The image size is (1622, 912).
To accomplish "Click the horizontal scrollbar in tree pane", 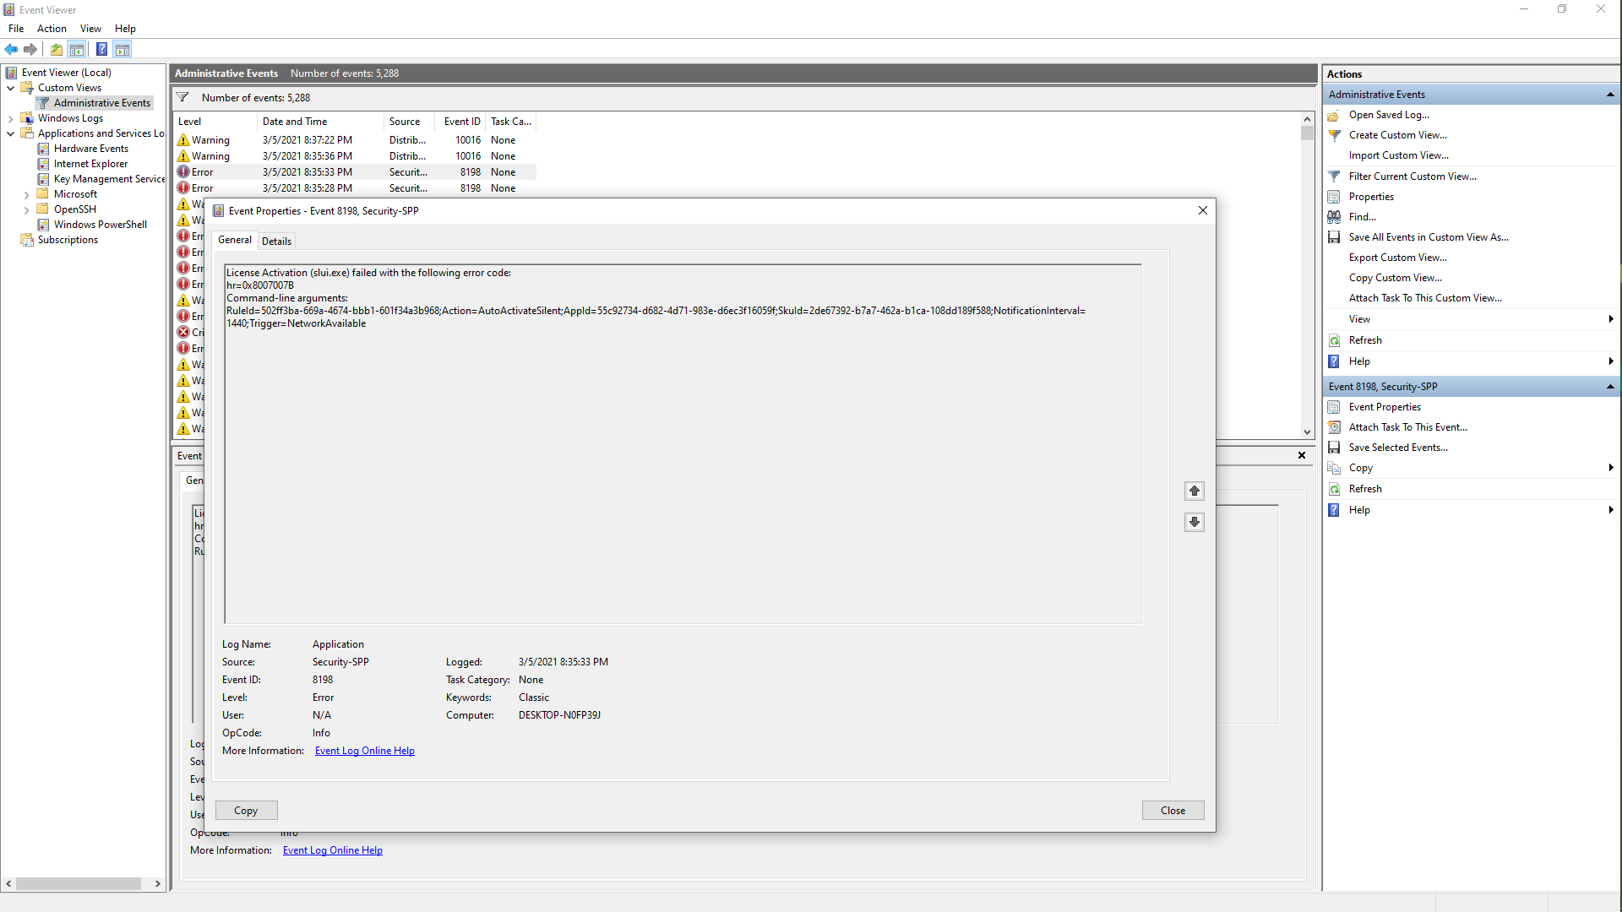I will pyautogui.click(x=78, y=884).
